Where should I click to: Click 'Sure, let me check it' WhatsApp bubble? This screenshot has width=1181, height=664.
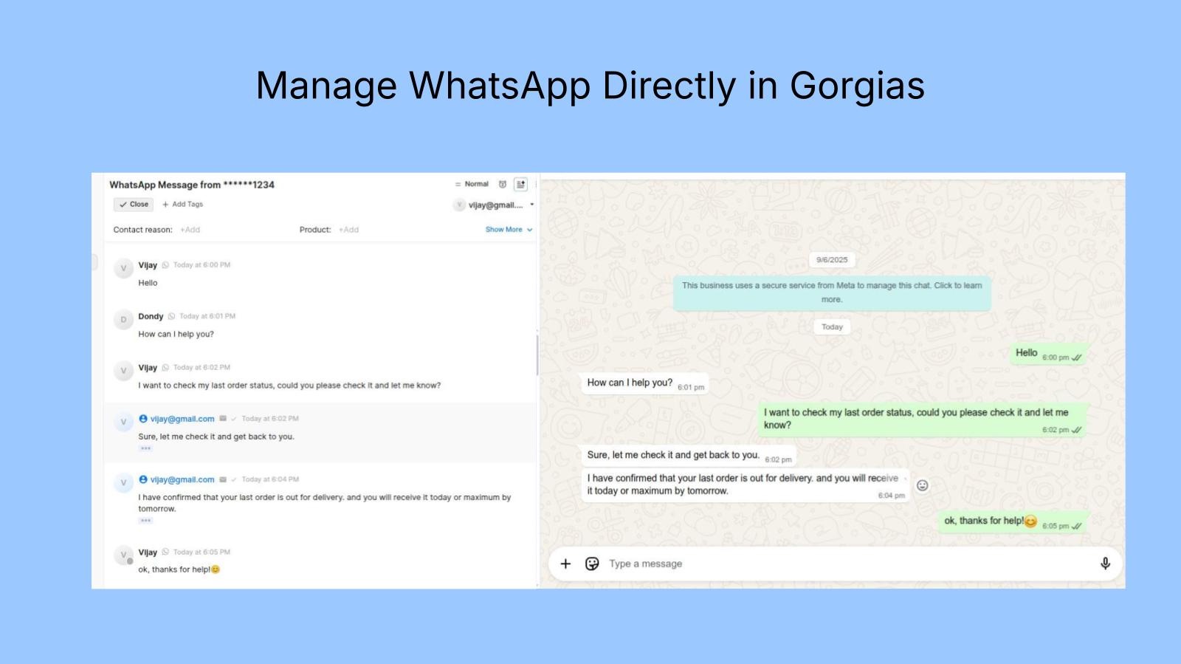tap(688, 456)
